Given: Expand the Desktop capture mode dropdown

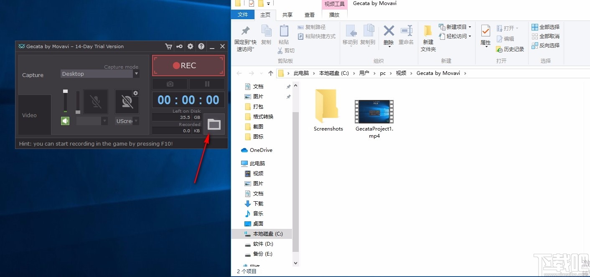Looking at the screenshot, I should click(x=136, y=74).
